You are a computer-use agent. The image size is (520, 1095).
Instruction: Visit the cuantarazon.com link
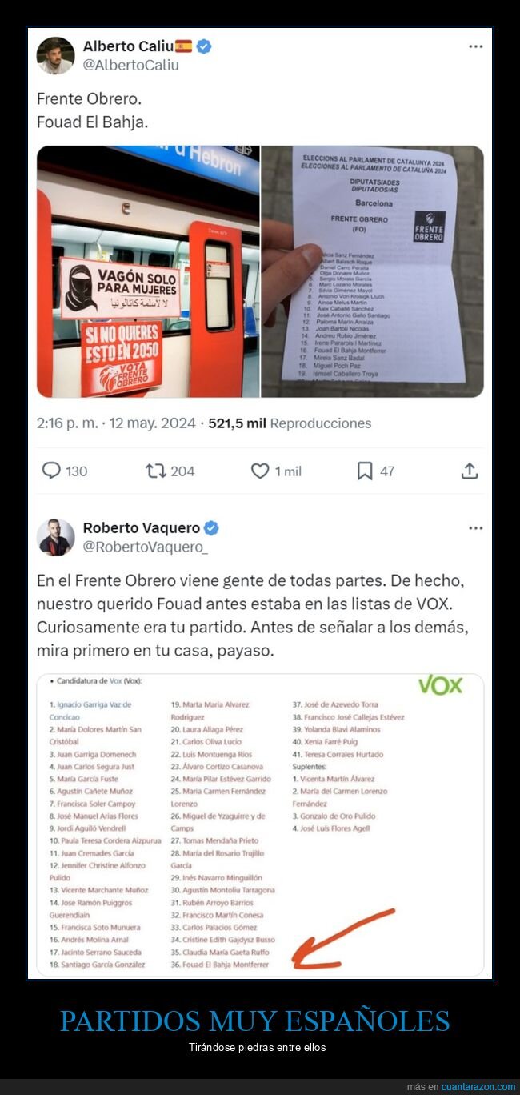coord(473,1086)
